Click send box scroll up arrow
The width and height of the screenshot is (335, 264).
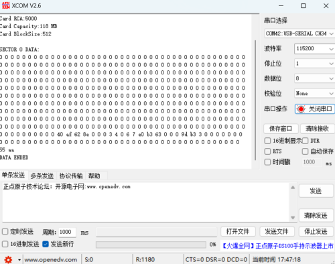coord(293,188)
